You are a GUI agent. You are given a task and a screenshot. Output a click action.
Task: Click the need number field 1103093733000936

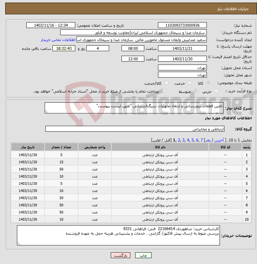click(x=182, y=25)
